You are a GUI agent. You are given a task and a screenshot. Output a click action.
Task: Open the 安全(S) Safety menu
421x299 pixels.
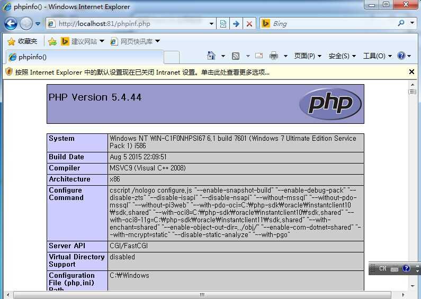point(342,56)
